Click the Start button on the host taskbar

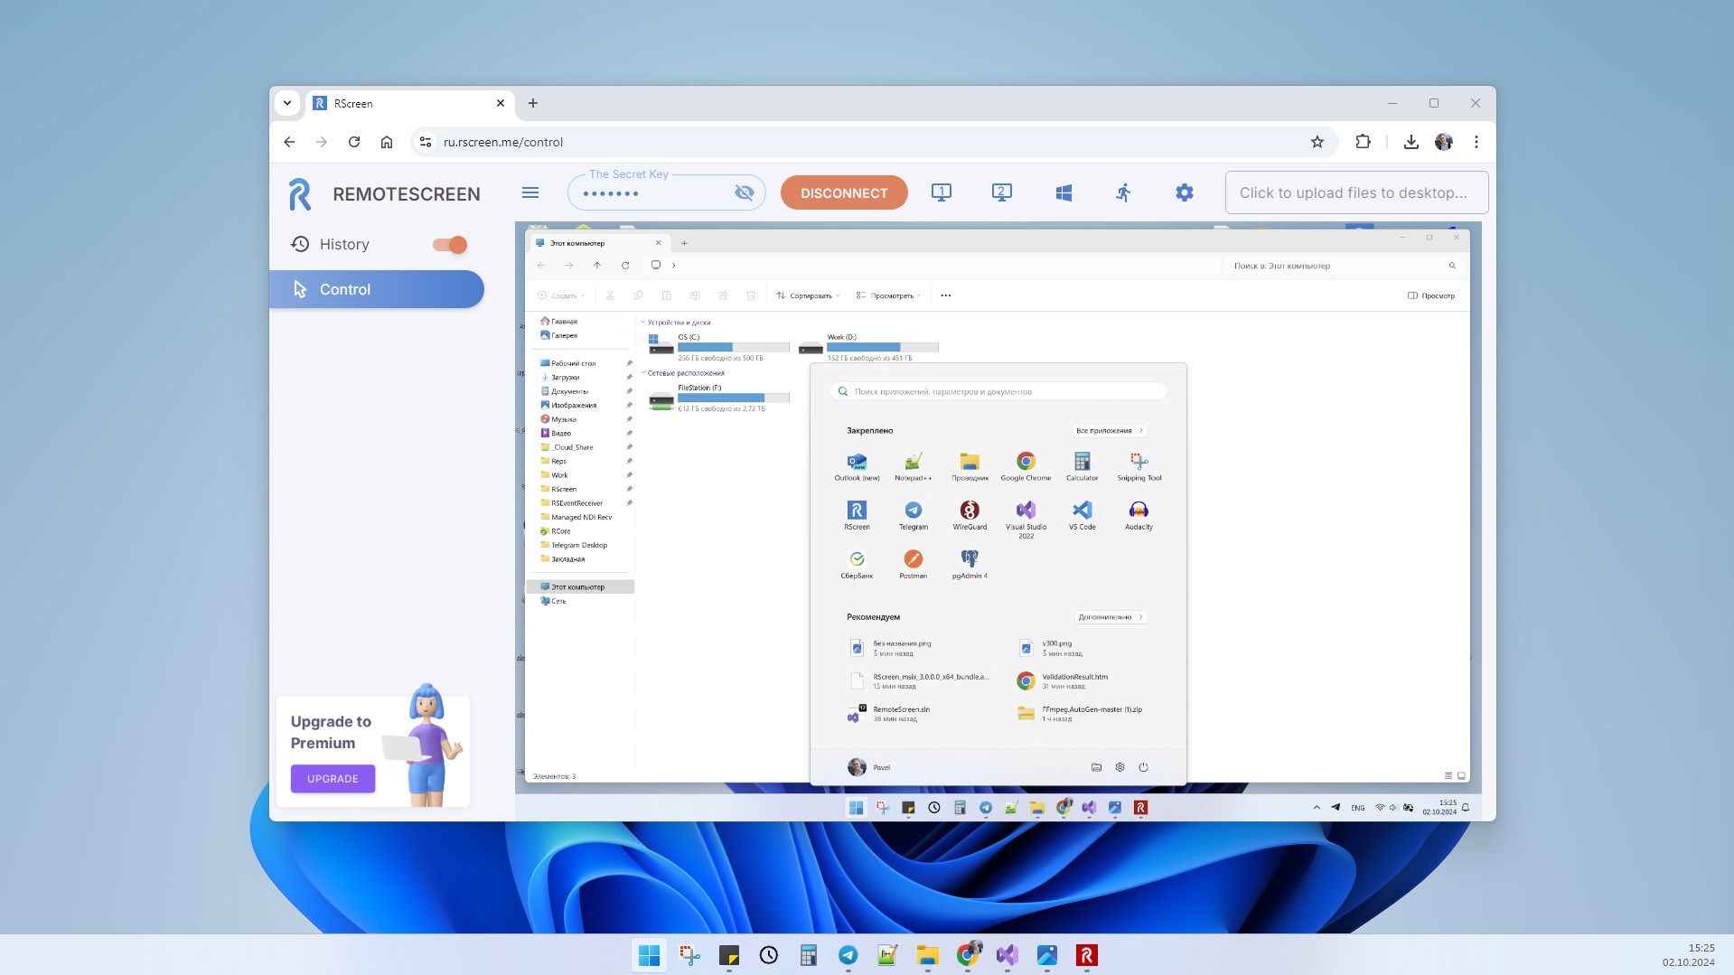point(649,955)
